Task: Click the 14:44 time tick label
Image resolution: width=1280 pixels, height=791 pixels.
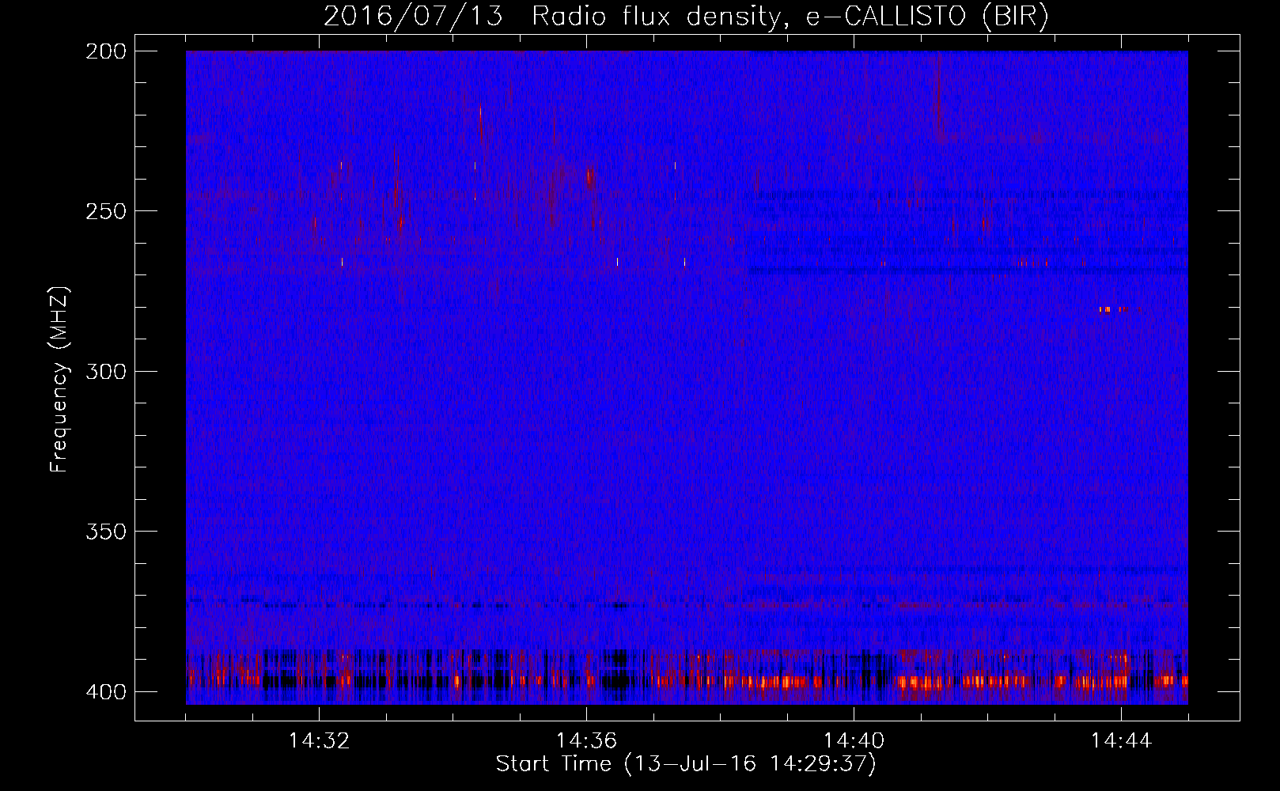Action: (x=1121, y=741)
